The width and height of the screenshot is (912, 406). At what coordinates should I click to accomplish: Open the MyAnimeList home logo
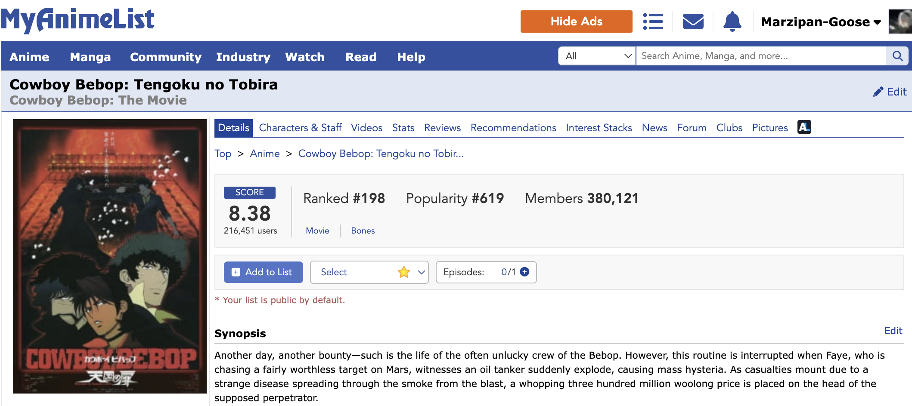[78, 20]
